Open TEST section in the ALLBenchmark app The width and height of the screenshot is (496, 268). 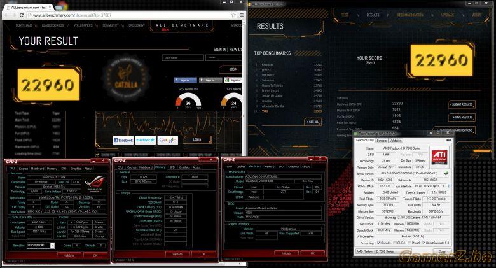tap(345, 15)
